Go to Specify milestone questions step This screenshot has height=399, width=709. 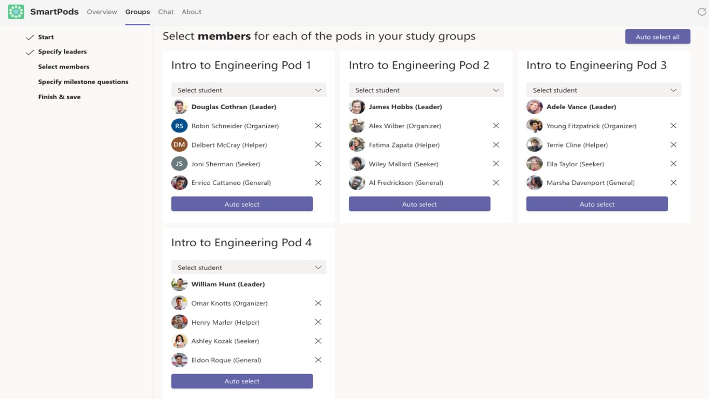(83, 82)
